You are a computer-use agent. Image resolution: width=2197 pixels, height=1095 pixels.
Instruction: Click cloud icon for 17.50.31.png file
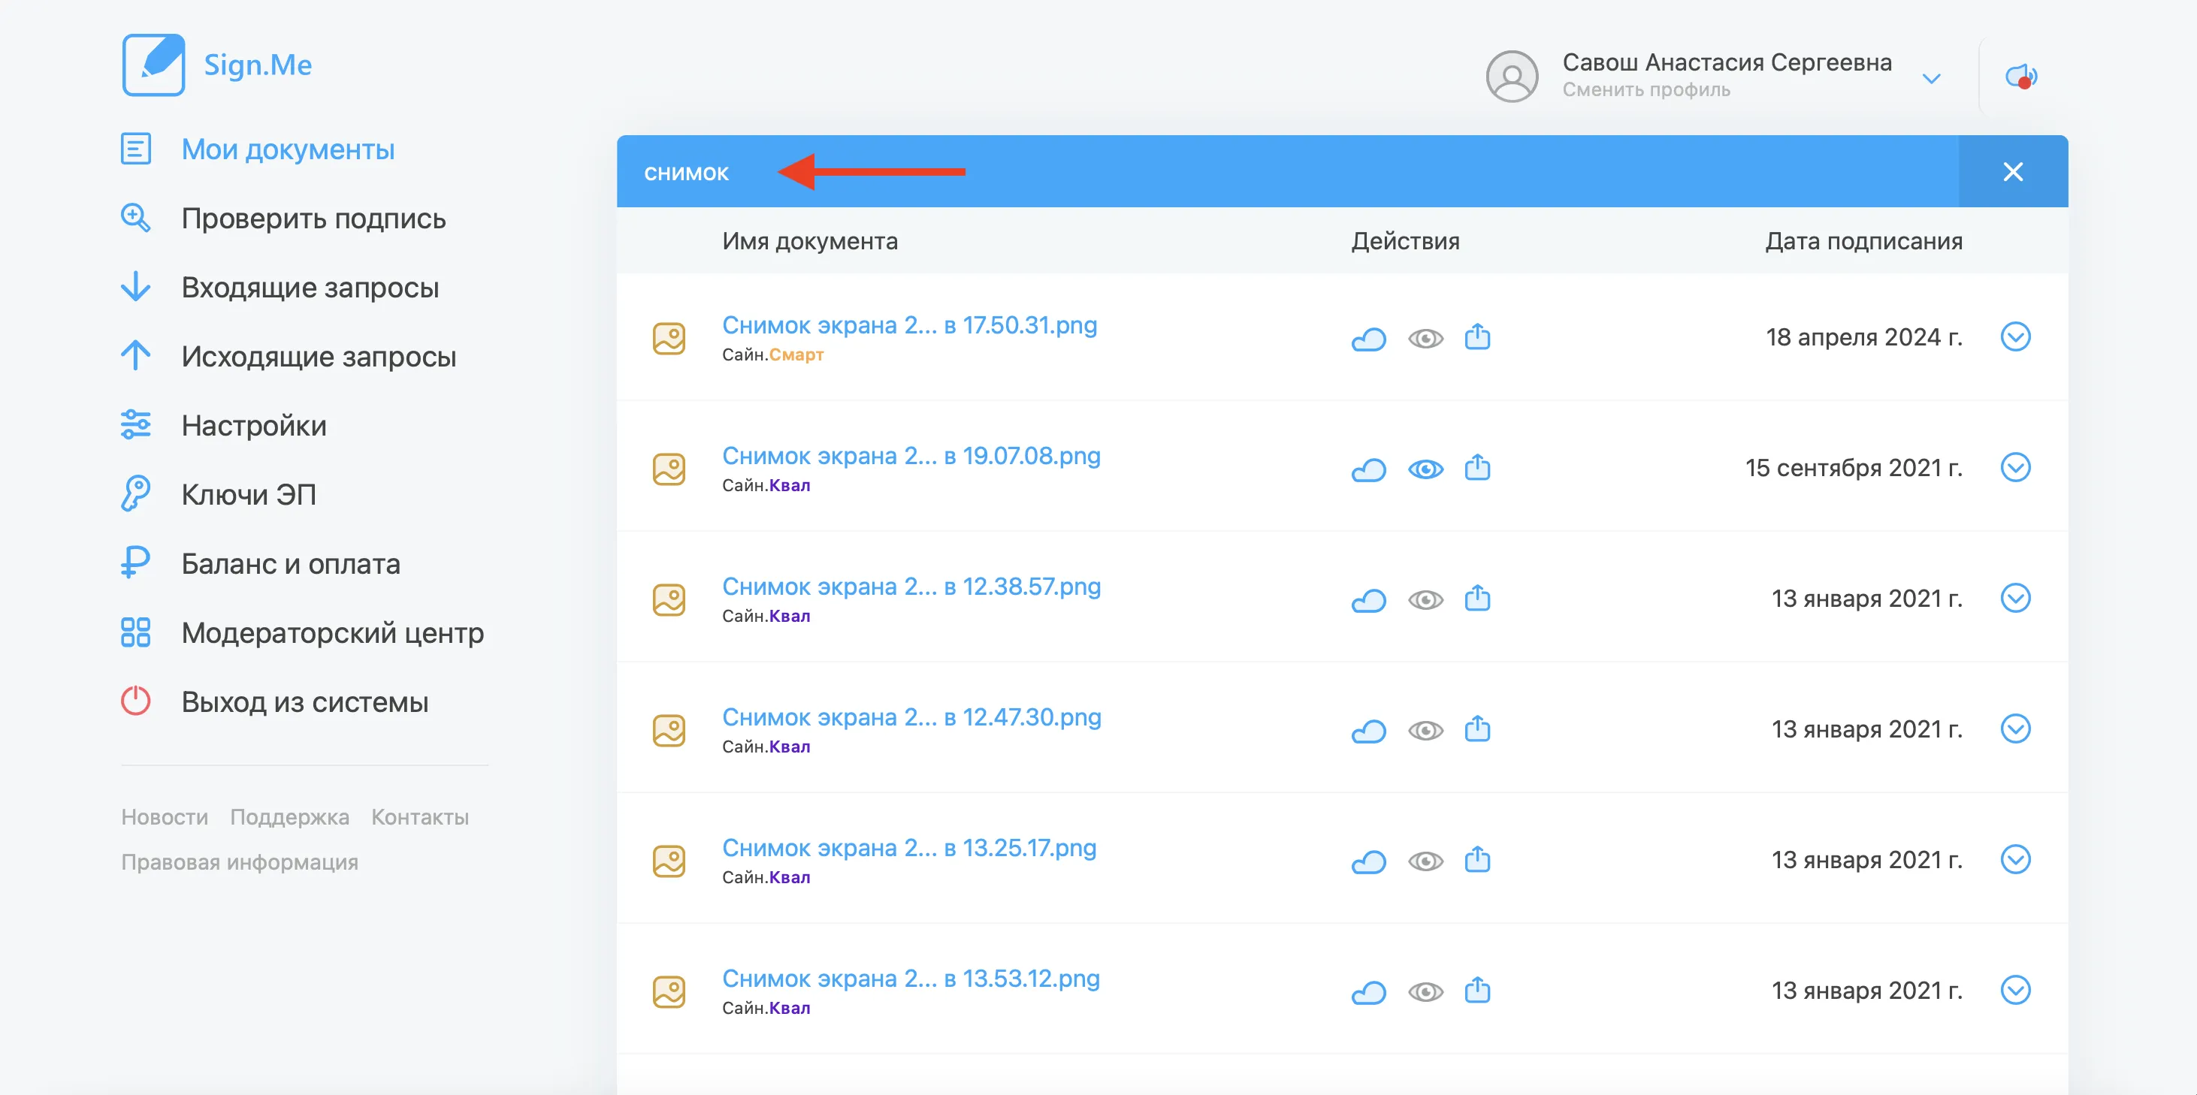(x=1369, y=339)
